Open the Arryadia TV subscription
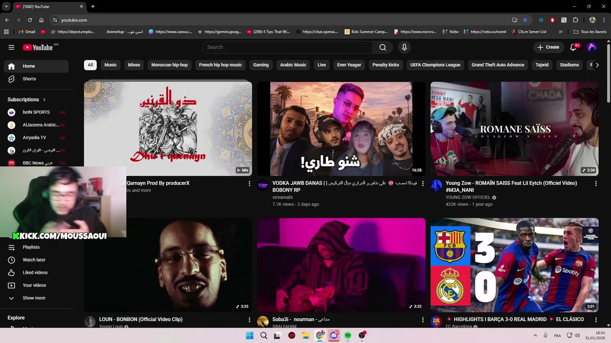Screen dimensions: 611x343 click(36, 138)
